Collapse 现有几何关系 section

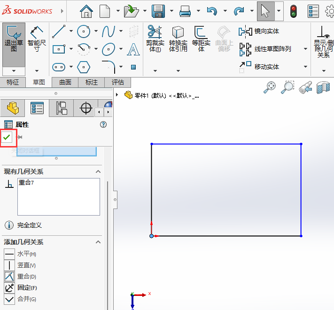pos(98,171)
